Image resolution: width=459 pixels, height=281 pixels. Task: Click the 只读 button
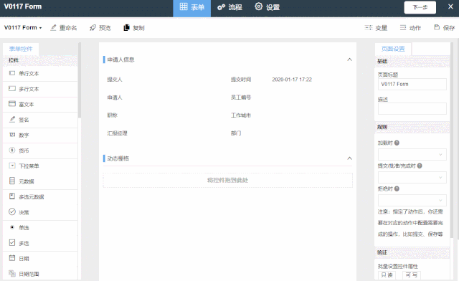(x=387, y=275)
